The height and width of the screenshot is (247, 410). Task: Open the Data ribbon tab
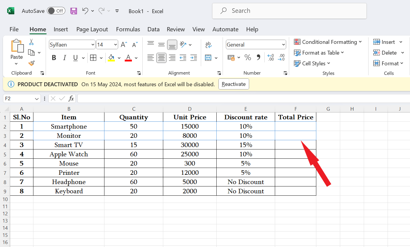[153, 29]
